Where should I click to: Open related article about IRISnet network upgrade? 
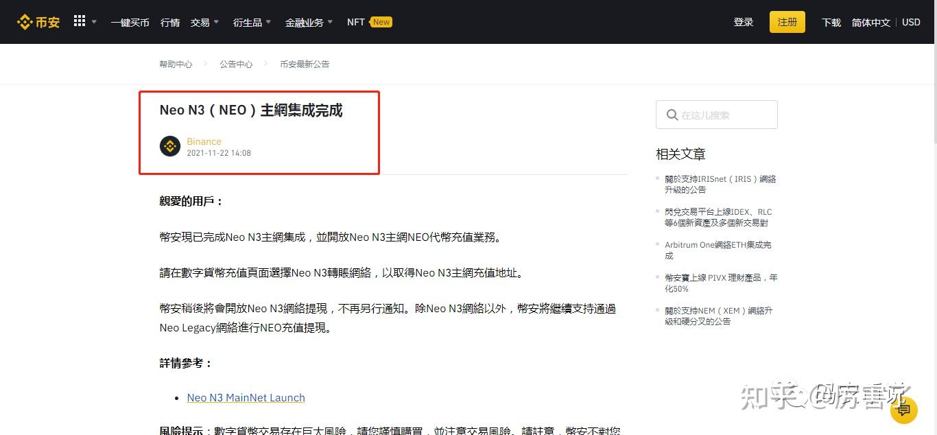(720, 184)
